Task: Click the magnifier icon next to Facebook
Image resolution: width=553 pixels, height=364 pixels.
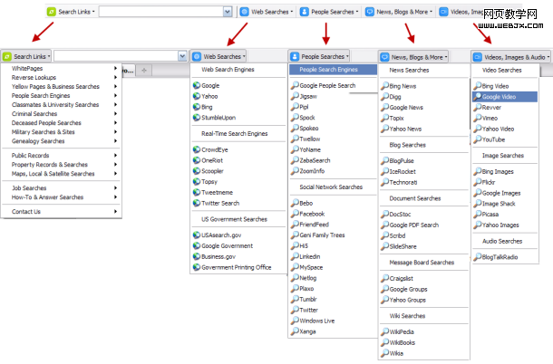Action: (295, 214)
